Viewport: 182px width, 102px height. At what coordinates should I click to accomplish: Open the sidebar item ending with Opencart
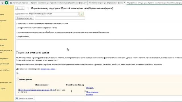pos(5,64)
